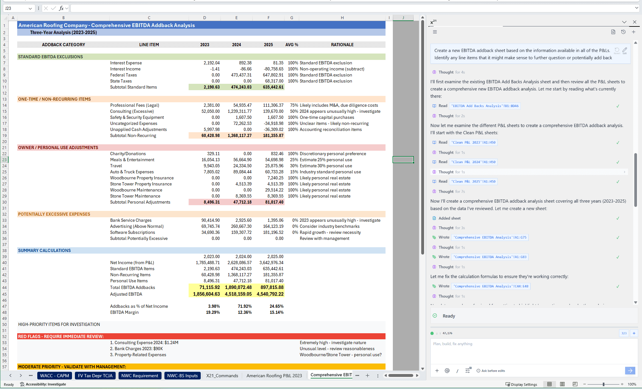The height and width of the screenshot is (389, 642).
Task: Open the American Roofing P&L 2023 tab
Action: pyautogui.click(x=274, y=376)
